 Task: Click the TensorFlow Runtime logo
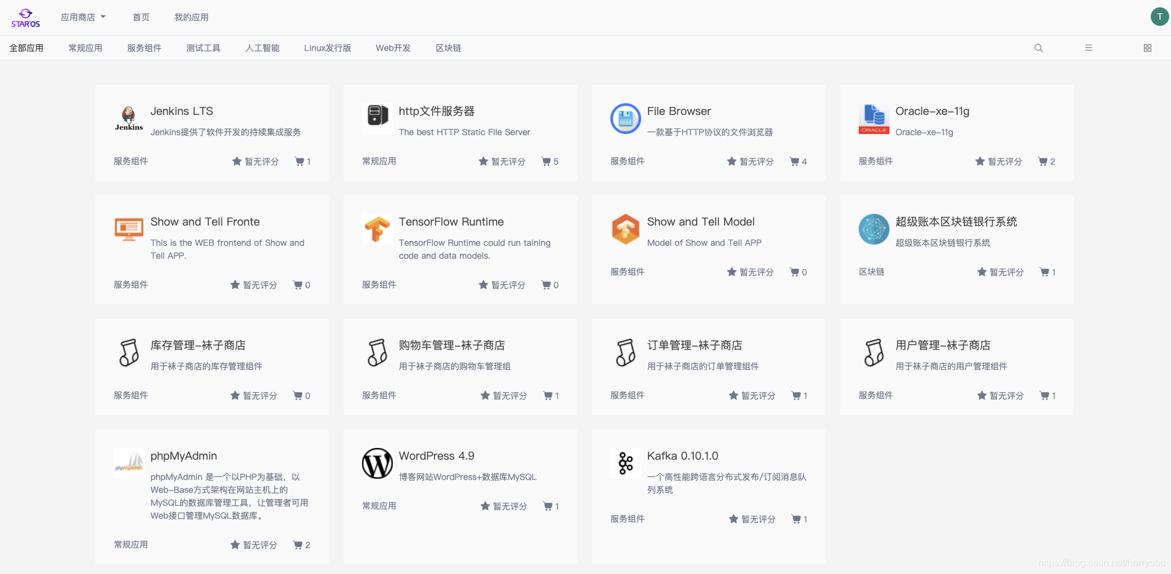click(x=377, y=229)
